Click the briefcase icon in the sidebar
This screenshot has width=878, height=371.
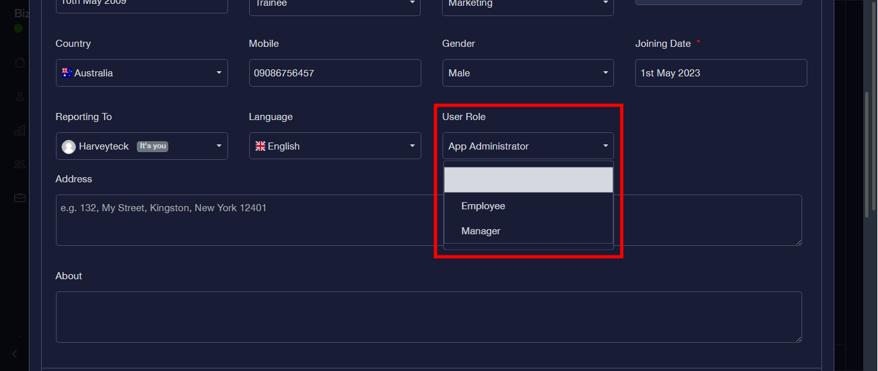(x=20, y=198)
